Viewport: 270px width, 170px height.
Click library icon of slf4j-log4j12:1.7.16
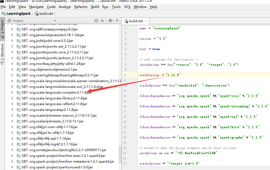tap(19, 144)
